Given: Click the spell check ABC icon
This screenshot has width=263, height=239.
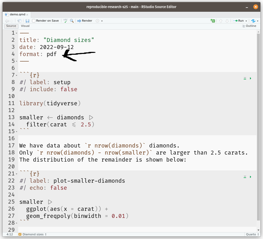Looking at the screenshot, I should point(65,21).
